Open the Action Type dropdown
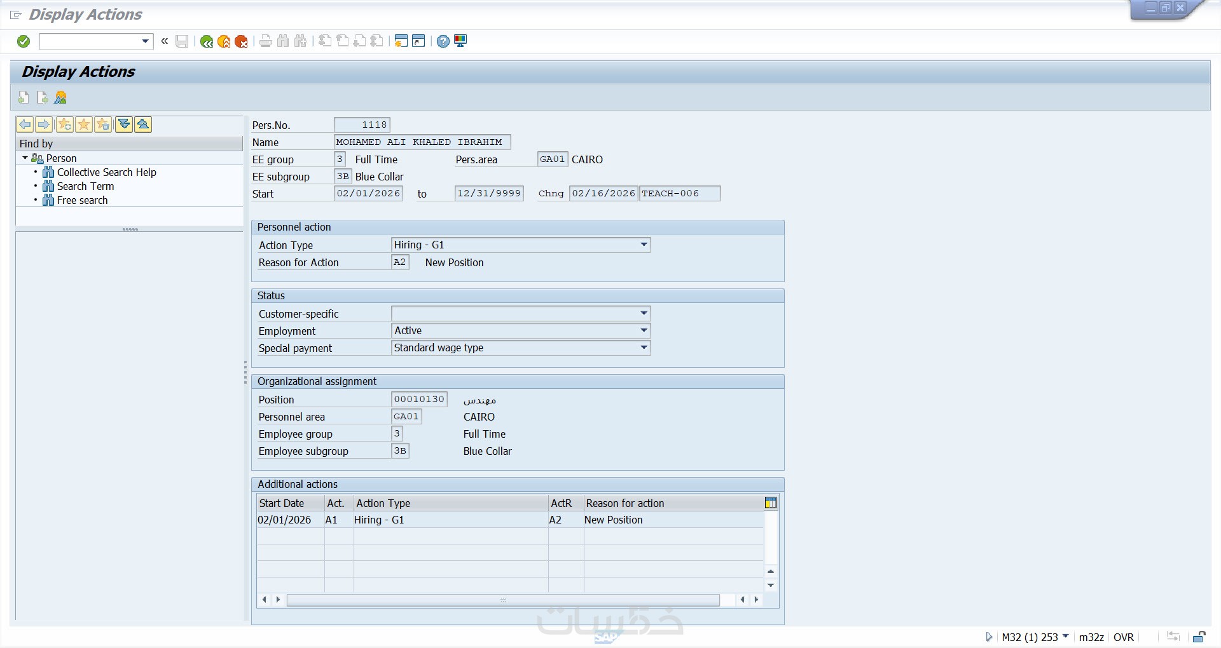Viewport: 1221px width, 648px height. tap(644, 245)
